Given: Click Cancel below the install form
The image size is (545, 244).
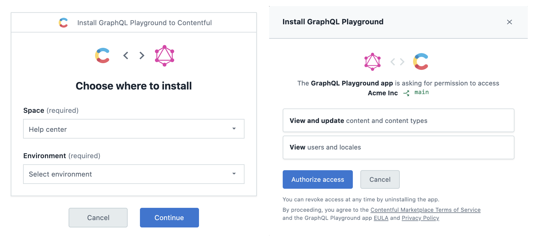Looking at the screenshot, I should [x=98, y=218].
